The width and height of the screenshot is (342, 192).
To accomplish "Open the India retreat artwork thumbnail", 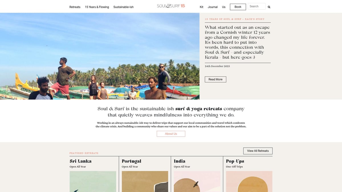I will [197, 181].
